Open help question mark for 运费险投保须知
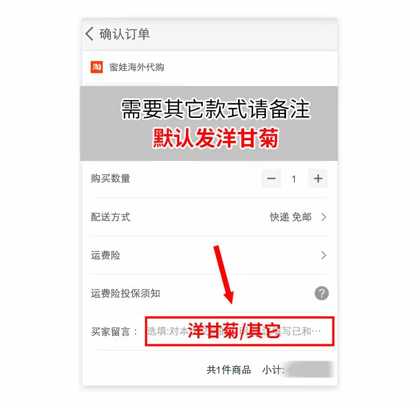This screenshot has width=419, height=408. 321,293
